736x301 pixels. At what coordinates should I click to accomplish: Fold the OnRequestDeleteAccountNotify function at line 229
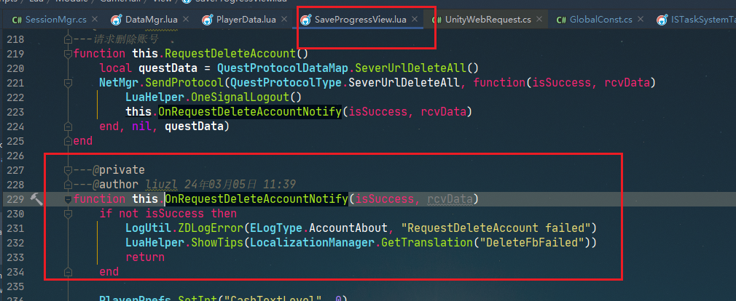68,199
